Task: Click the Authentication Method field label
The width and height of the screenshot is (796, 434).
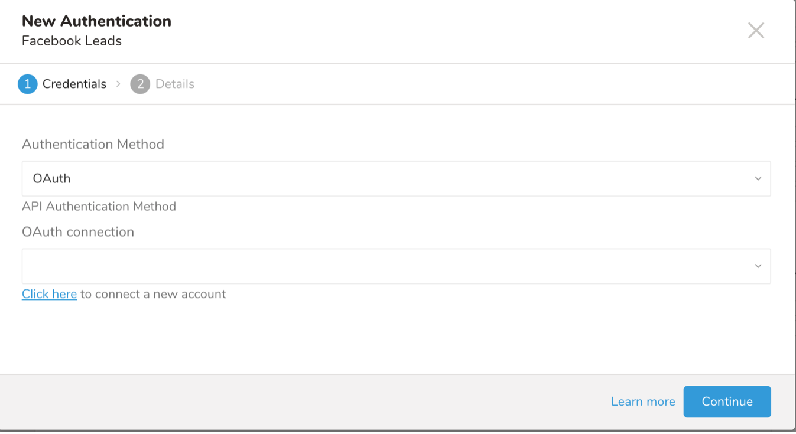Action: coord(93,145)
